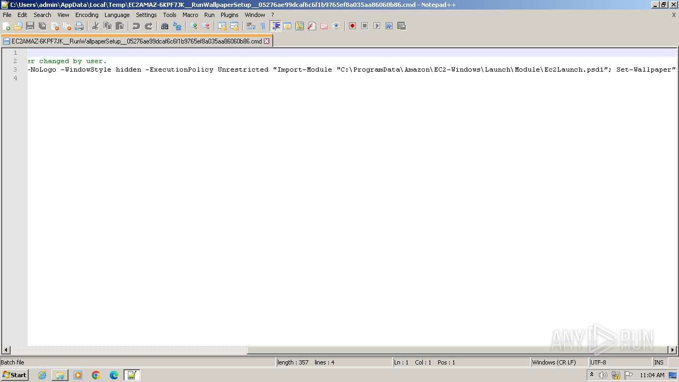
Task: Create a new file with toolbar icon
Action: click(x=7, y=26)
